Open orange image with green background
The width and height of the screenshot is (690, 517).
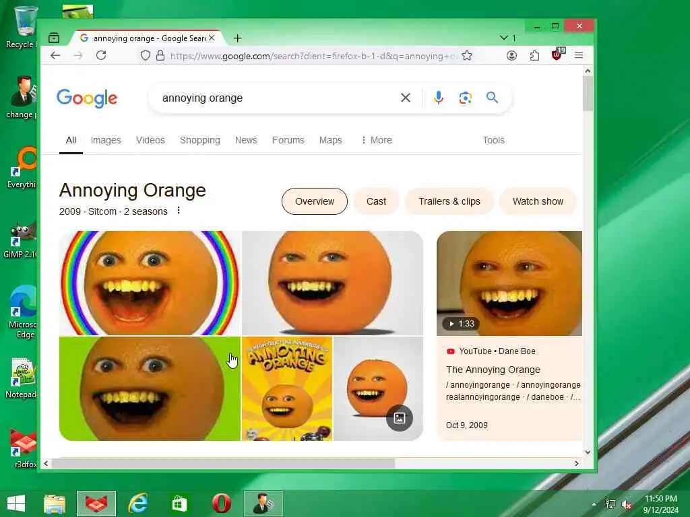150,388
